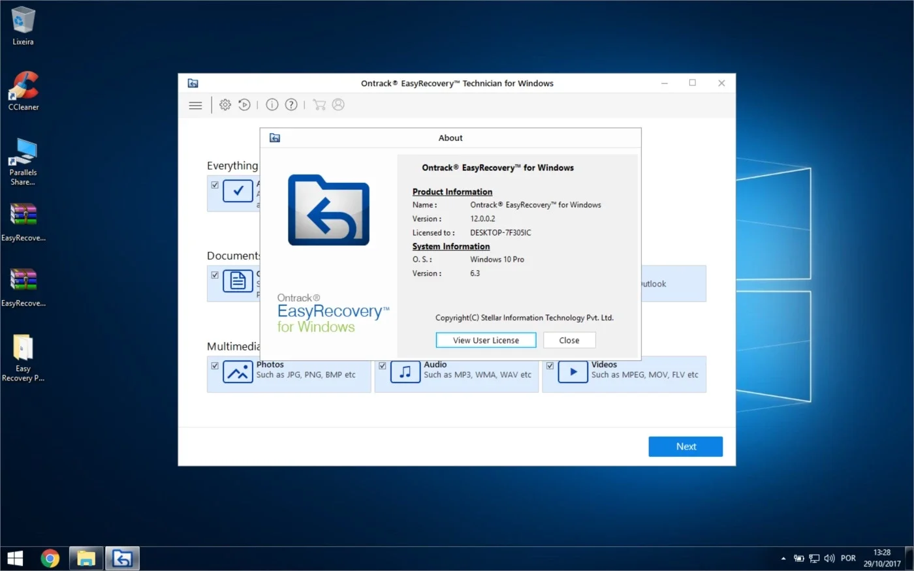Image resolution: width=914 pixels, height=571 pixels.
Task: Toggle the Everything checkbox
Action: point(215,185)
